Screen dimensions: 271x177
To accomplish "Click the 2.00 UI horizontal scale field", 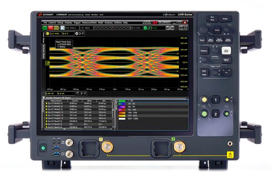I will point(51,93).
